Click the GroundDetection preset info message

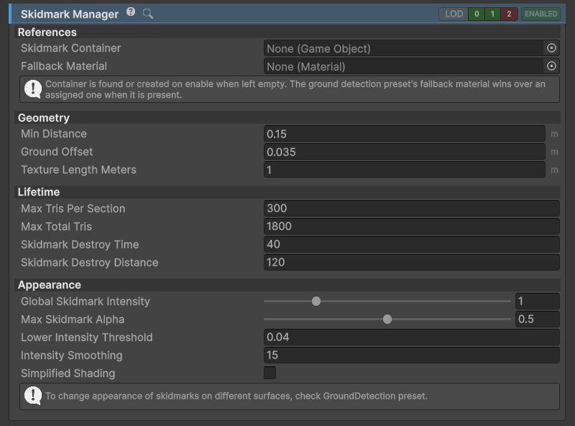point(290,396)
